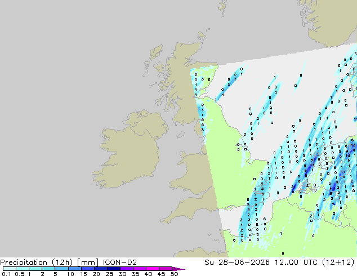This screenshot has width=357, height=276.
Task: Select legend swatch between 1 and 2
Action: coord(35,269)
